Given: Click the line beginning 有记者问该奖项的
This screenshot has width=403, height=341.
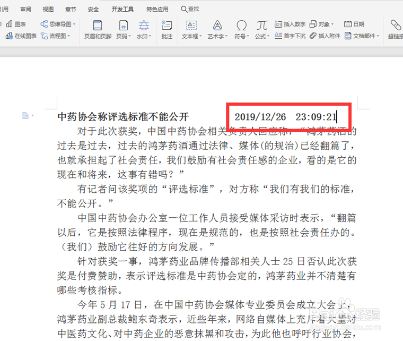Looking at the screenshot, I should coord(217,189).
